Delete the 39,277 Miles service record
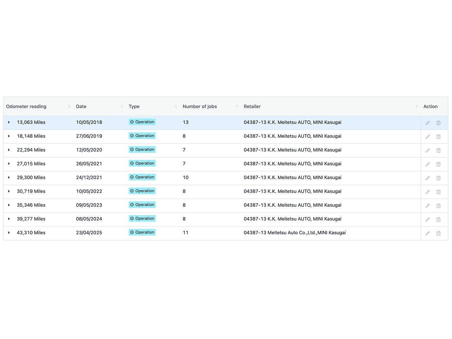This screenshot has width=452, height=339. click(x=439, y=219)
